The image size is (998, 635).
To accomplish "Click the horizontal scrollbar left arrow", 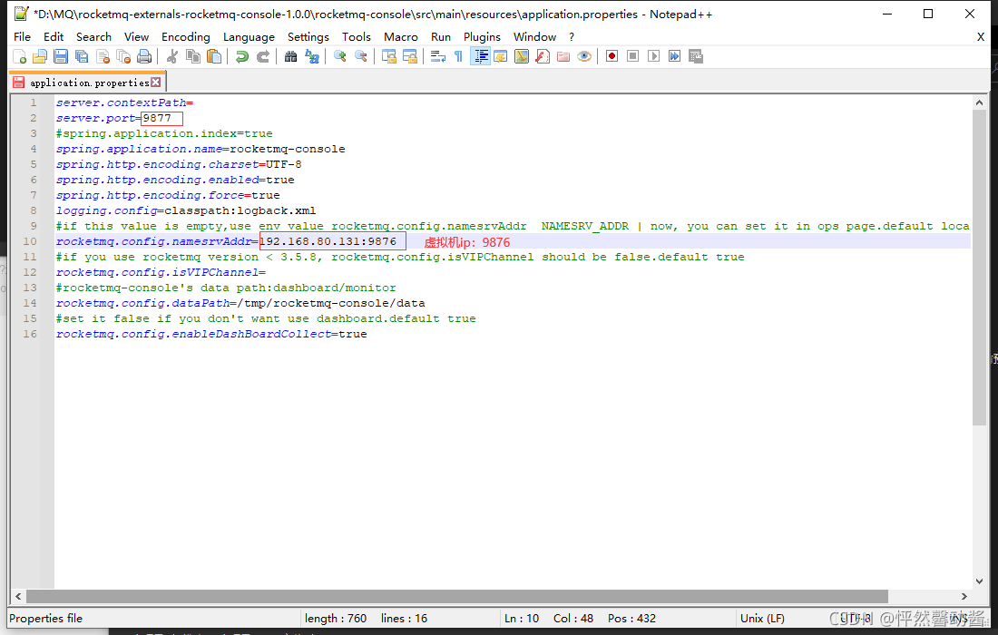I will (18, 596).
